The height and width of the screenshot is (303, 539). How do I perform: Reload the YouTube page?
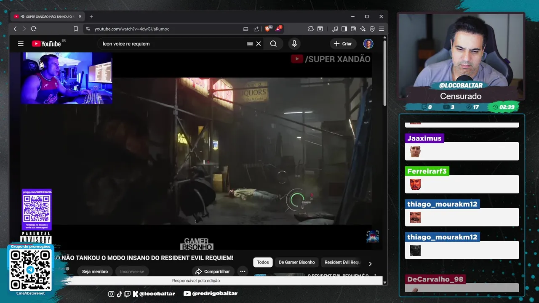(34, 29)
